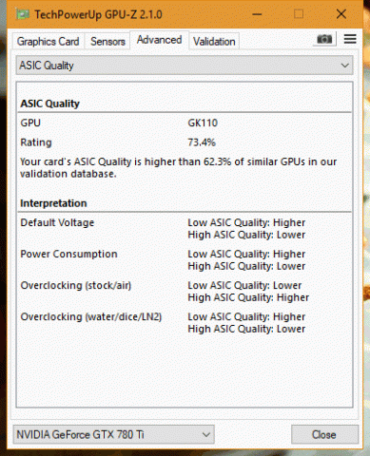Viewport: 370px width, 456px height.
Task: Click the validation database comparison sentence
Action: (x=178, y=168)
